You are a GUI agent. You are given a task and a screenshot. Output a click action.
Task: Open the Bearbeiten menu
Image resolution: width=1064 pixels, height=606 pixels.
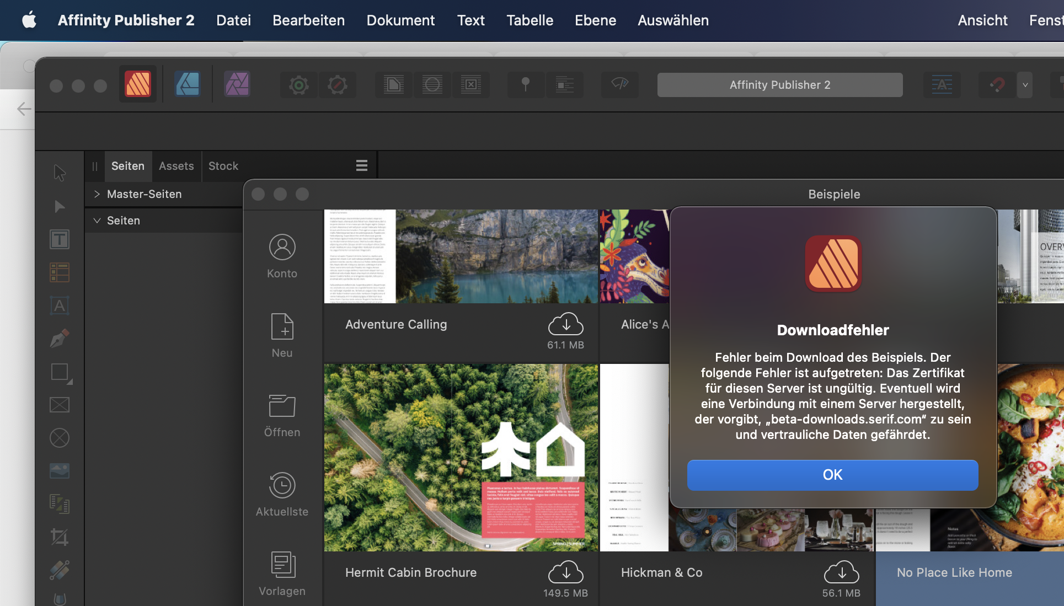pyautogui.click(x=308, y=20)
